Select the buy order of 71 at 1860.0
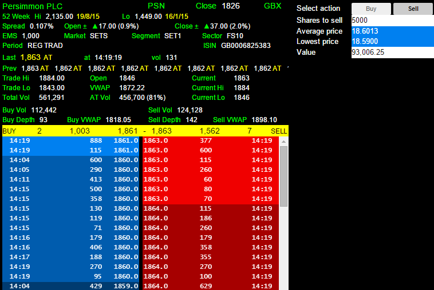The height and width of the screenshot is (290, 434). pyautogui.click(x=70, y=228)
